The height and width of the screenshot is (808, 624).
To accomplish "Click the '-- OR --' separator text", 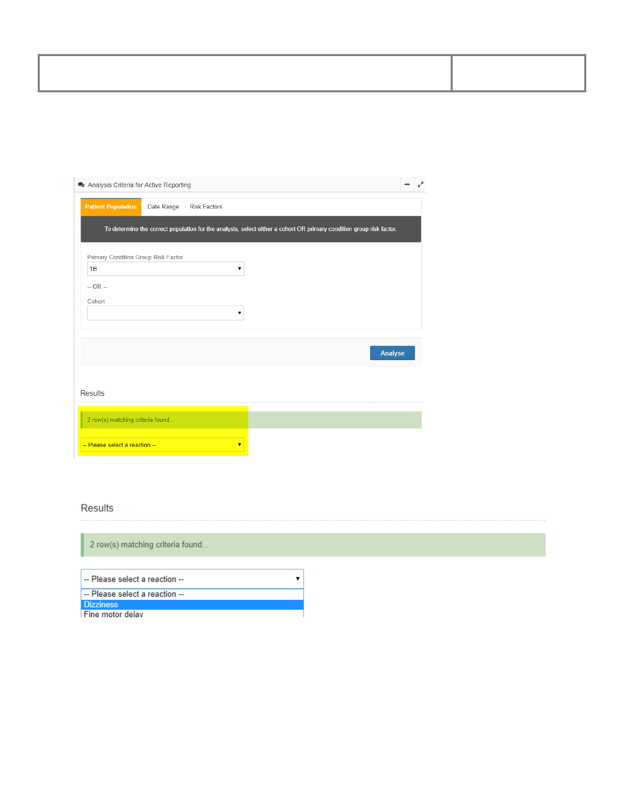I will coord(97,287).
